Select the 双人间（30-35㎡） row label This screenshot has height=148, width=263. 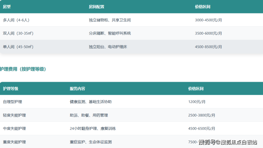(18, 33)
